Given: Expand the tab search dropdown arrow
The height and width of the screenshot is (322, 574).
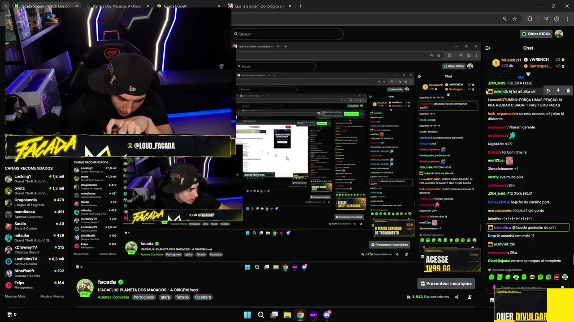Looking at the screenshot, I should click(x=6, y=6).
